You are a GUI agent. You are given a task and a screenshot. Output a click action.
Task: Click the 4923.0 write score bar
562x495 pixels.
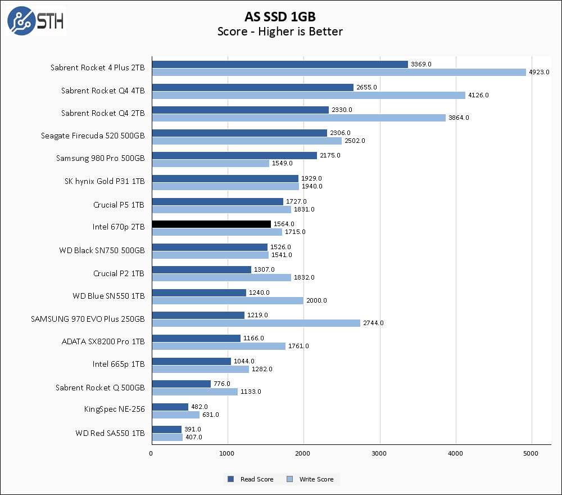coord(339,72)
